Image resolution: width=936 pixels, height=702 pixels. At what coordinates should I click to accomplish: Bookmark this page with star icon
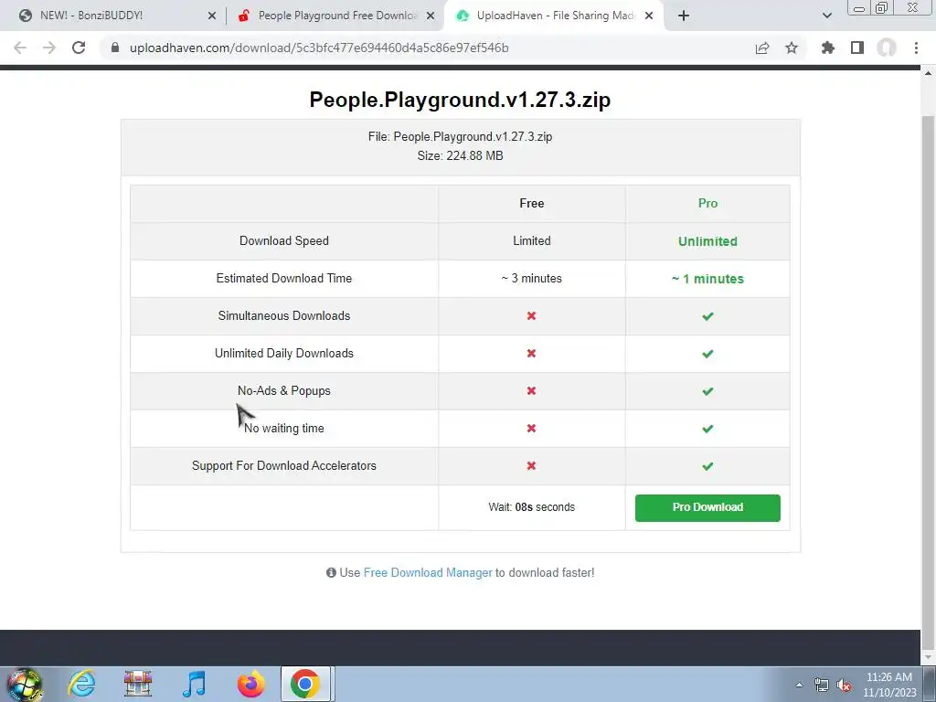coord(792,48)
